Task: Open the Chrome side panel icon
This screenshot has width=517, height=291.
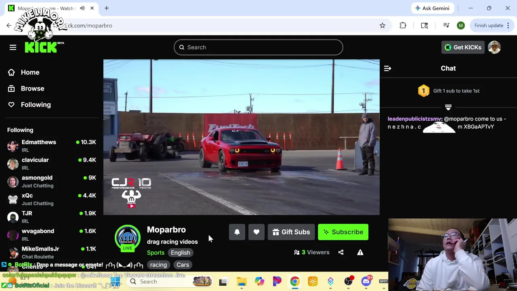Action: (425, 25)
